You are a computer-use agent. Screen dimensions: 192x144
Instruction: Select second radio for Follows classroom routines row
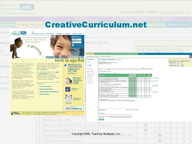pos(160,141)
